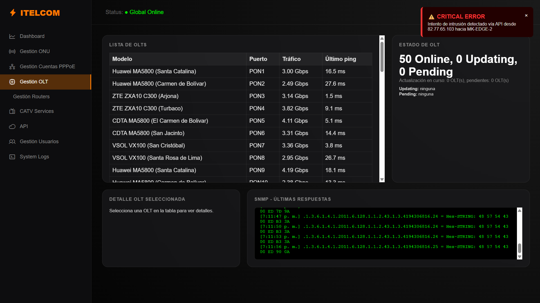Click the Modelo column header
This screenshot has width=540, height=303.
(178, 59)
